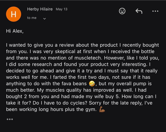
Task: Click the flexed bicep emoji
Action: [102, 109]
